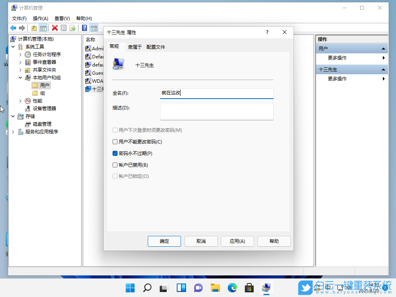This screenshot has width=396, height=297.
Task: Check 用户不能更改密码 checkbox
Action: coord(115,142)
